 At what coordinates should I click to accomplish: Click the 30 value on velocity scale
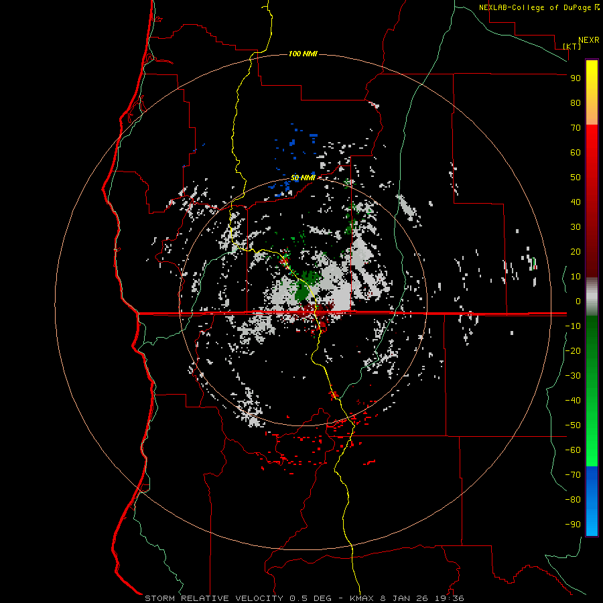[576, 227]
